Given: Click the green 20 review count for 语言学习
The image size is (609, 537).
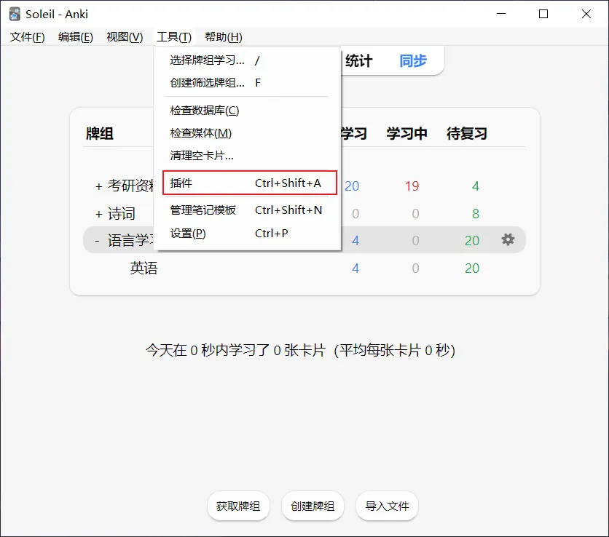Looking at the screenshot, I should (x=472, y=241).
